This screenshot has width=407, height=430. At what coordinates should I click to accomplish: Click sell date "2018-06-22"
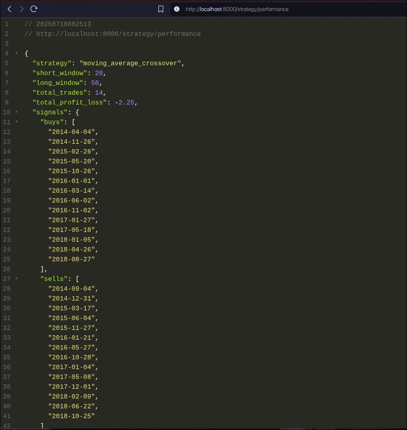click(x=71, y=406)
